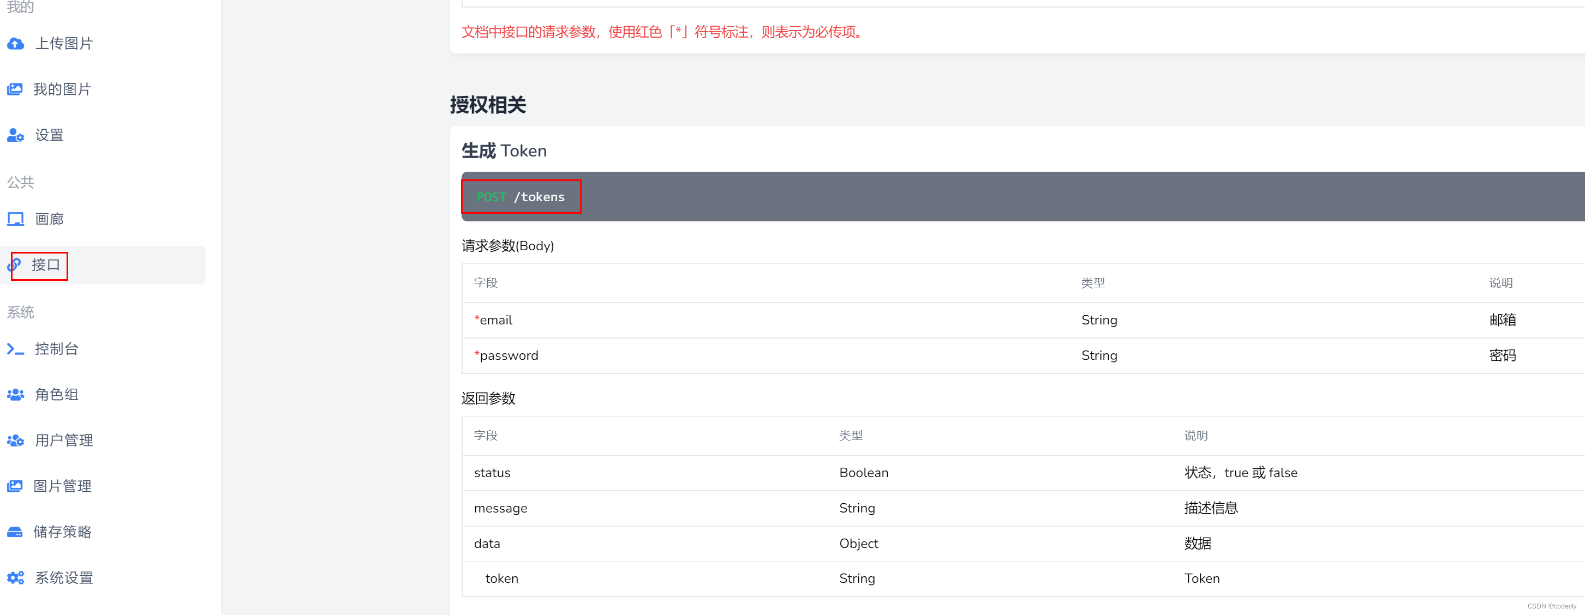Select the 上传图片 upload icon

tap(15, 43)
